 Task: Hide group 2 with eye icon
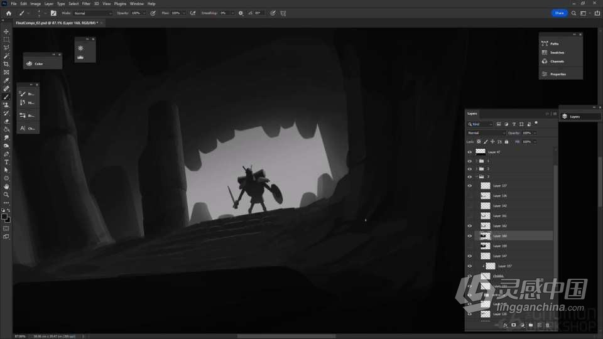(x=470, y=169)
